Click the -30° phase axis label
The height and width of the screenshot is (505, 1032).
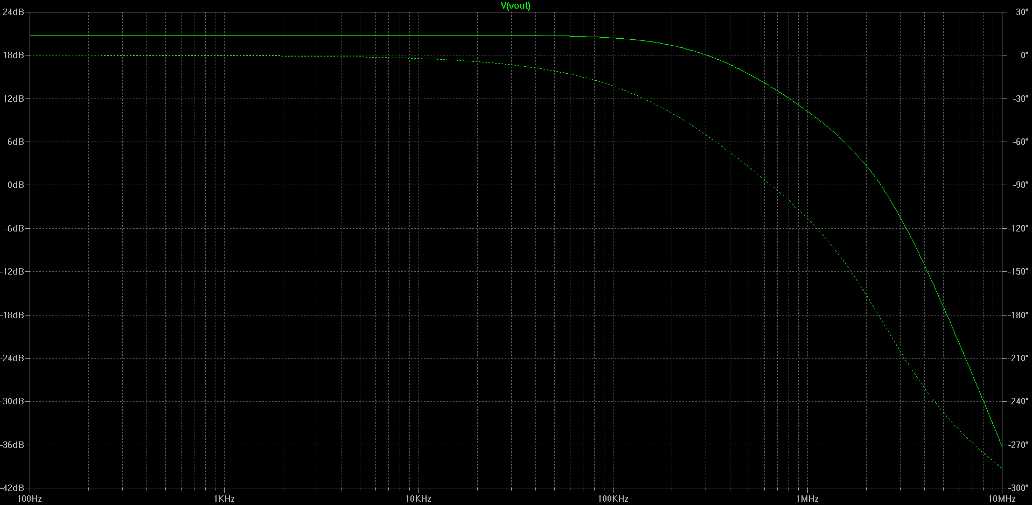coord(1021,99)
